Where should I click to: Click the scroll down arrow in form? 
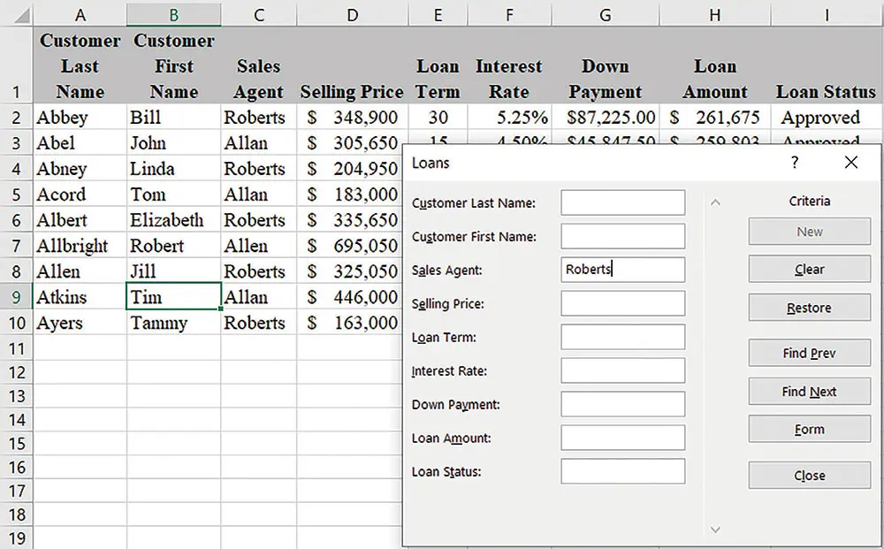(715, 530)
